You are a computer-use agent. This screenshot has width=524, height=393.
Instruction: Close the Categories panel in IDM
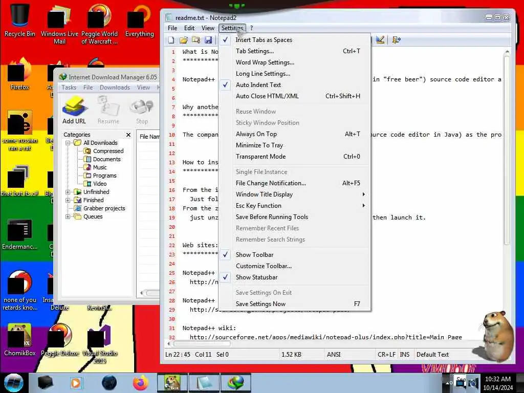pyautogui.click(x=128, y=135)
